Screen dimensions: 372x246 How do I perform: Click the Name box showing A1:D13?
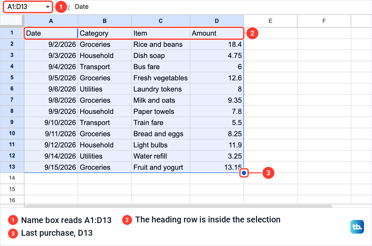coord(28,7)
